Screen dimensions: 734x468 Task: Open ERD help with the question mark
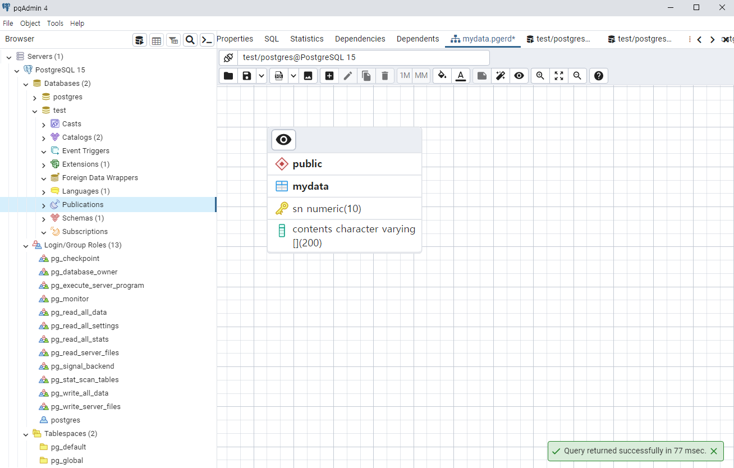pos(599,76)
